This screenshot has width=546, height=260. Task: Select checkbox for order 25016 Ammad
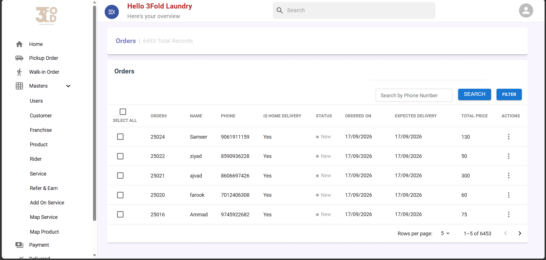[x=120, y=214]
